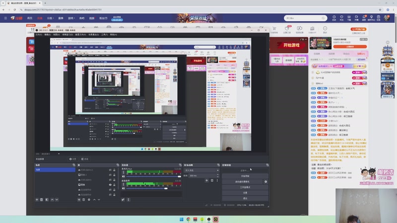Open scene filters icon in Scenes panel
Screen dimensions: 397x223
tap(47, 200)
